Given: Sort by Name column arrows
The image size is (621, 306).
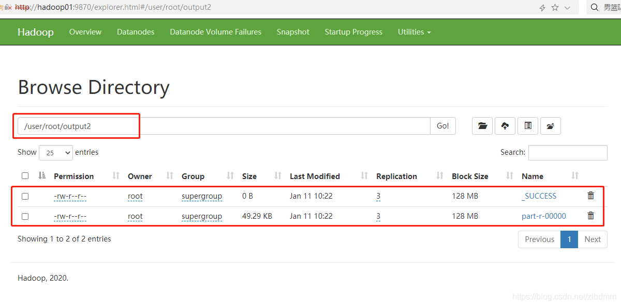Looking at the screenshot, I should coord(575,176).
